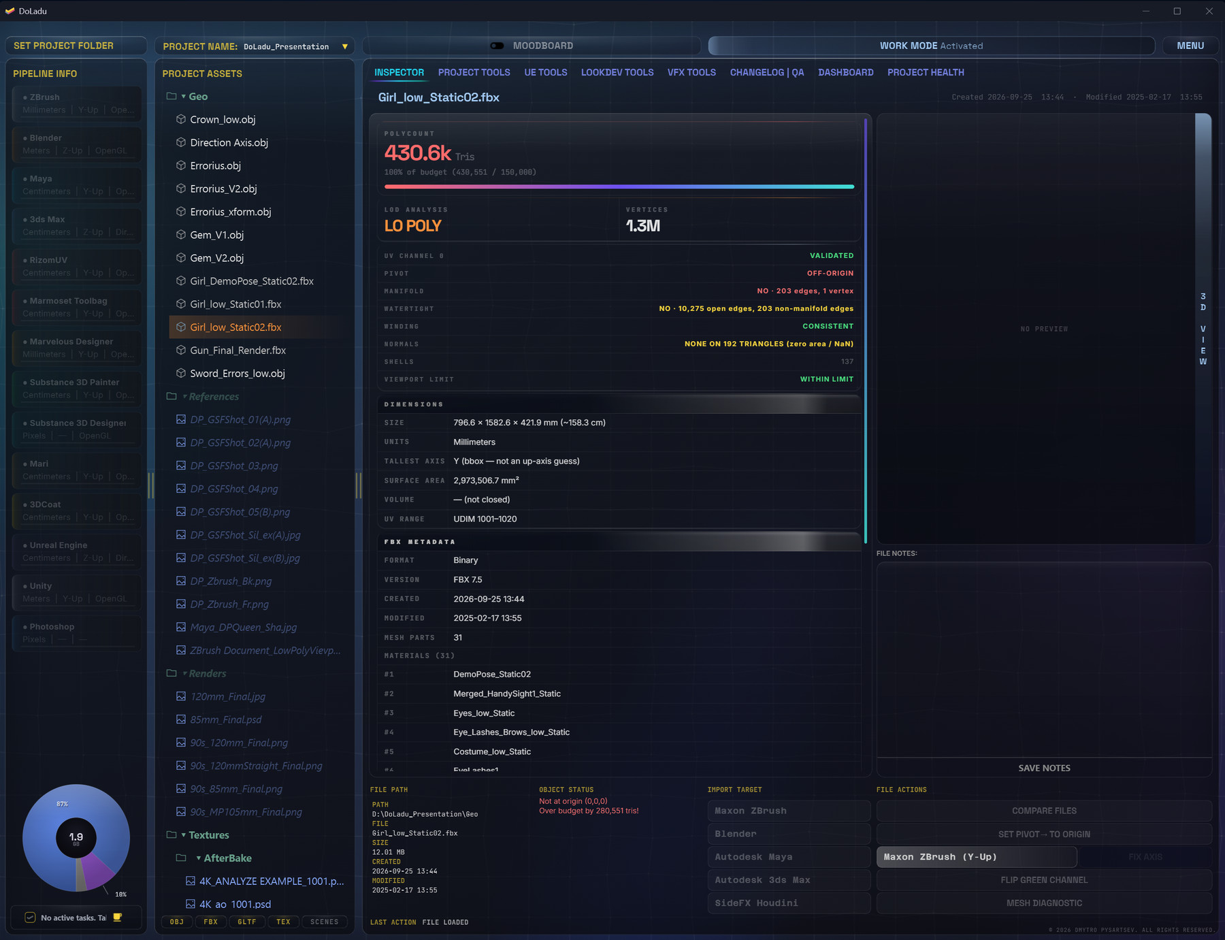Collapse the Geo folder
The image size is (1225, 940).
pos(184,97)
